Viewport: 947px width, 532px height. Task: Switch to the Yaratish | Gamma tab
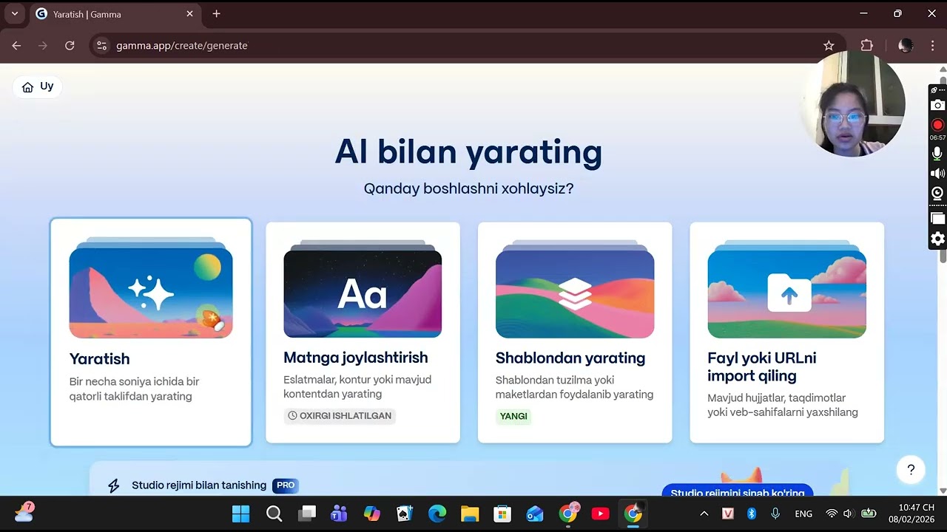coord(115,14)
